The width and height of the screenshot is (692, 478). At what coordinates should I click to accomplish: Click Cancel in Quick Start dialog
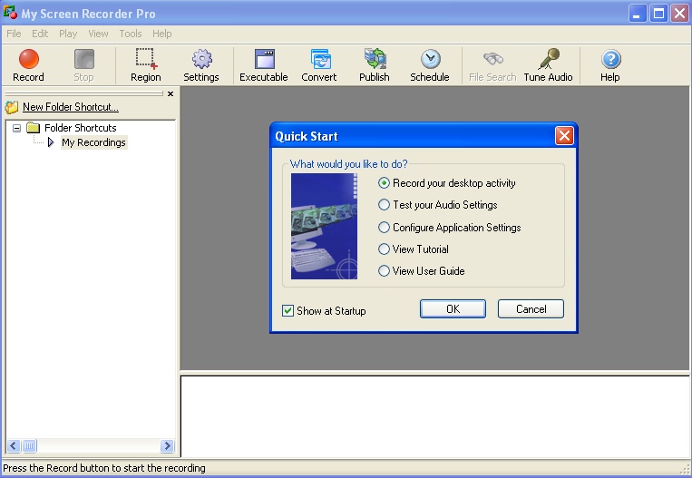(531, 309)
